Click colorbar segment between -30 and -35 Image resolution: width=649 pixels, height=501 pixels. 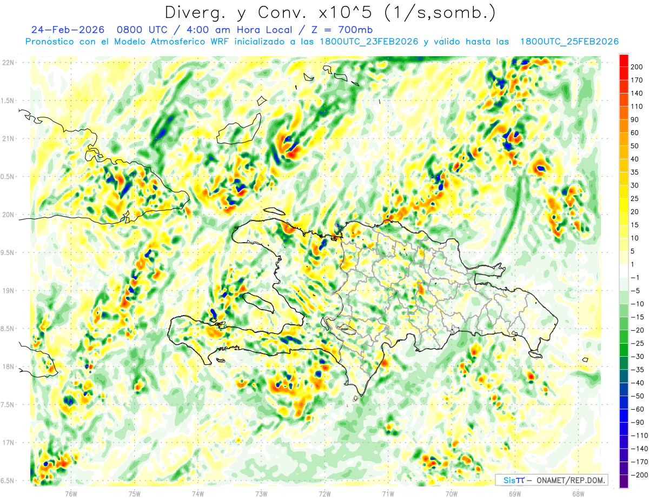coord(624,363)
